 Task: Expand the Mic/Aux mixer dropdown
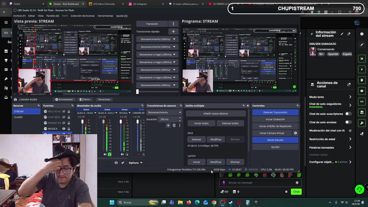129,113
